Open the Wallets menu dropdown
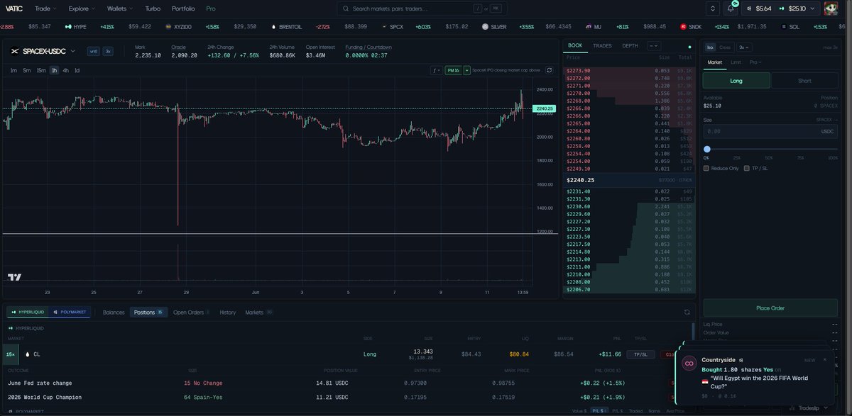Screen dimensions: 852x416 (121, 9)
